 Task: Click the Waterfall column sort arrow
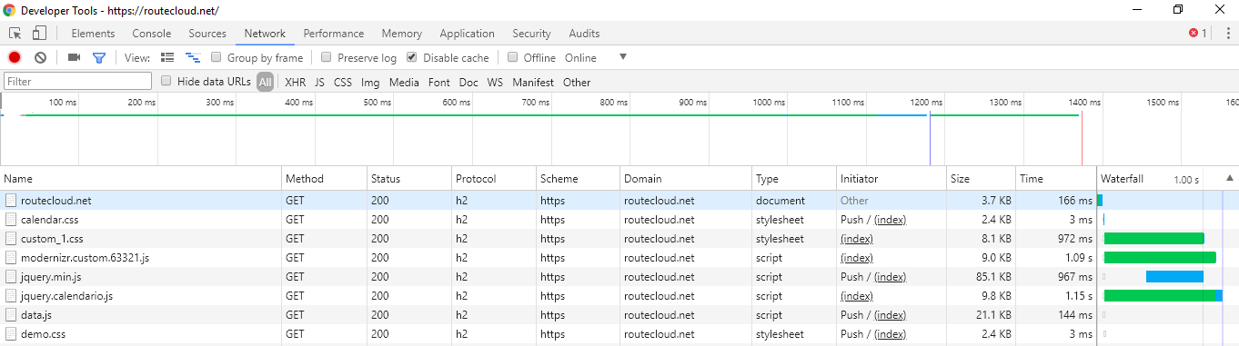pyautogui.click(x=1230, y=179)
